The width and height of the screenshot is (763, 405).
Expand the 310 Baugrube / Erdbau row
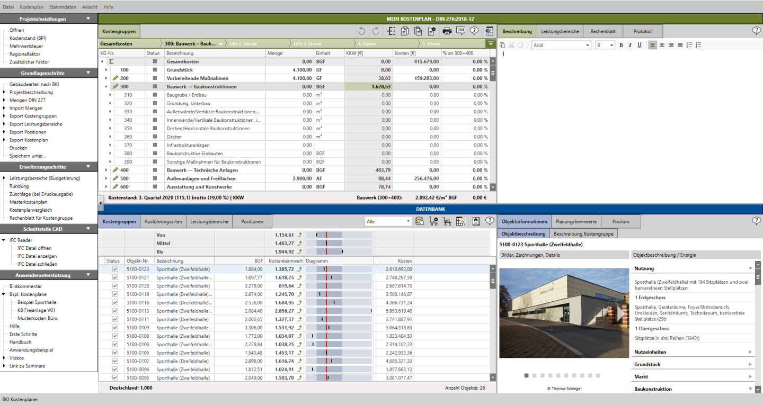[x=111, y=95]
